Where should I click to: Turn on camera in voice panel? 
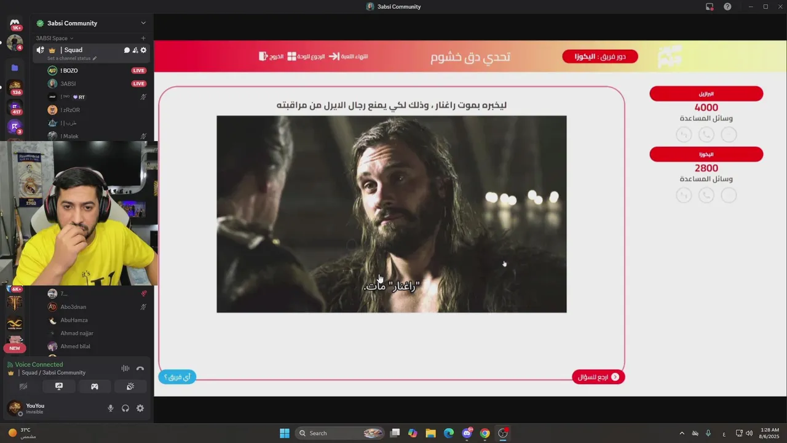pos(23,386)
